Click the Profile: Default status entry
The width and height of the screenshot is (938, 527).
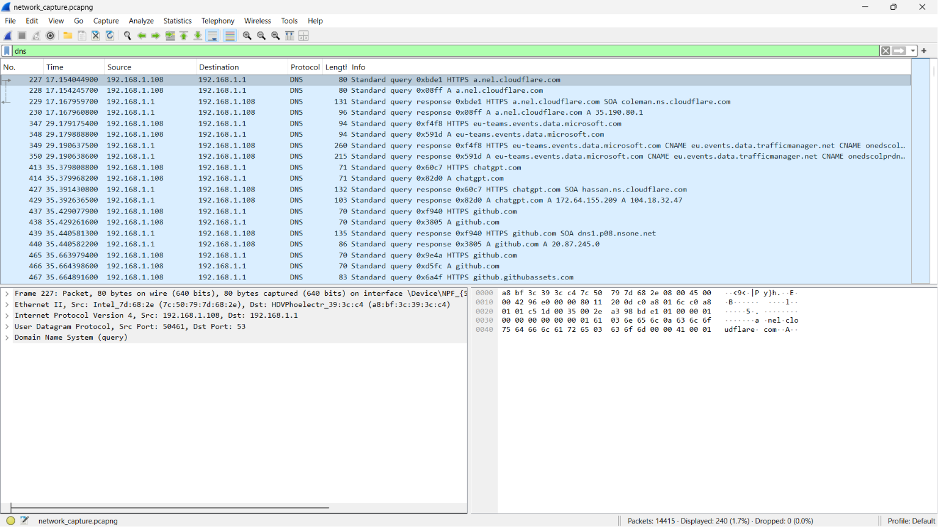[911, 521]
